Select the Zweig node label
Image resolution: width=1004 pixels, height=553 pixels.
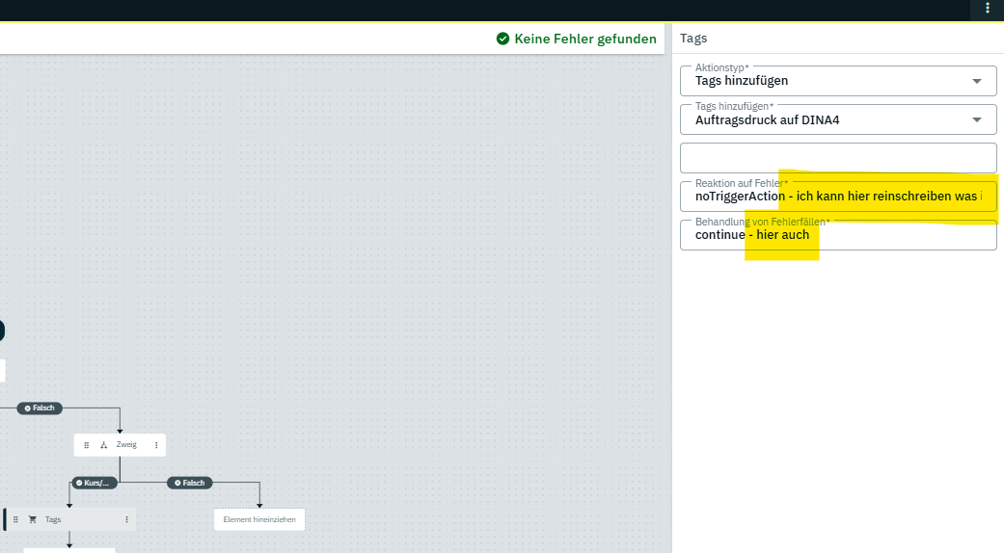(x=126, y=445)
